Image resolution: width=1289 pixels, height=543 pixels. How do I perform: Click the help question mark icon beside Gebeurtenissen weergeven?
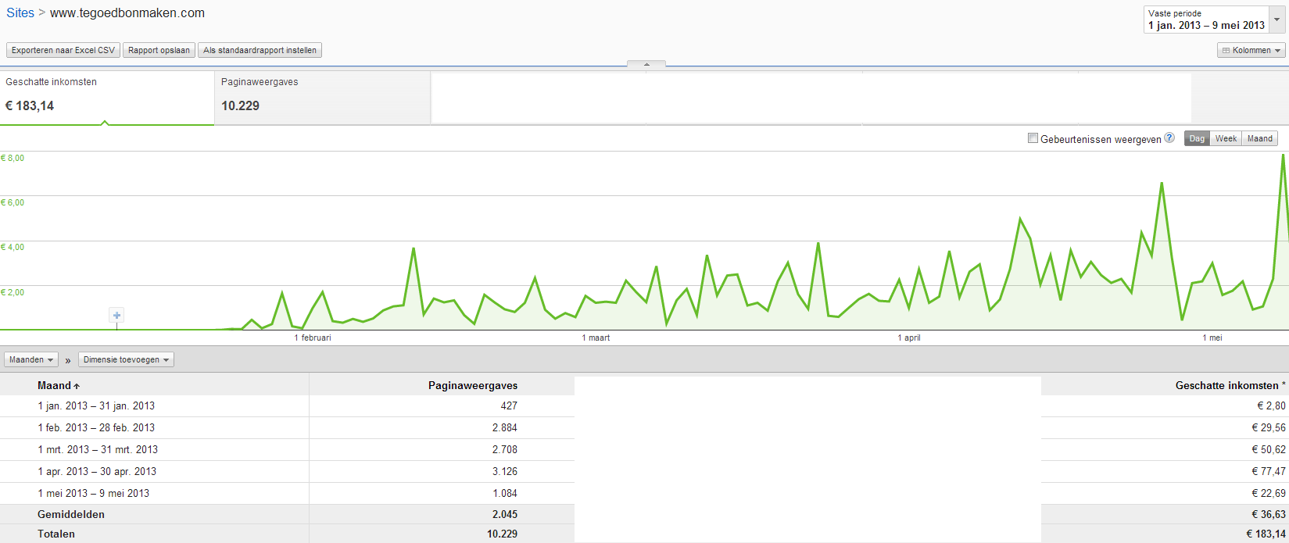1169,138
